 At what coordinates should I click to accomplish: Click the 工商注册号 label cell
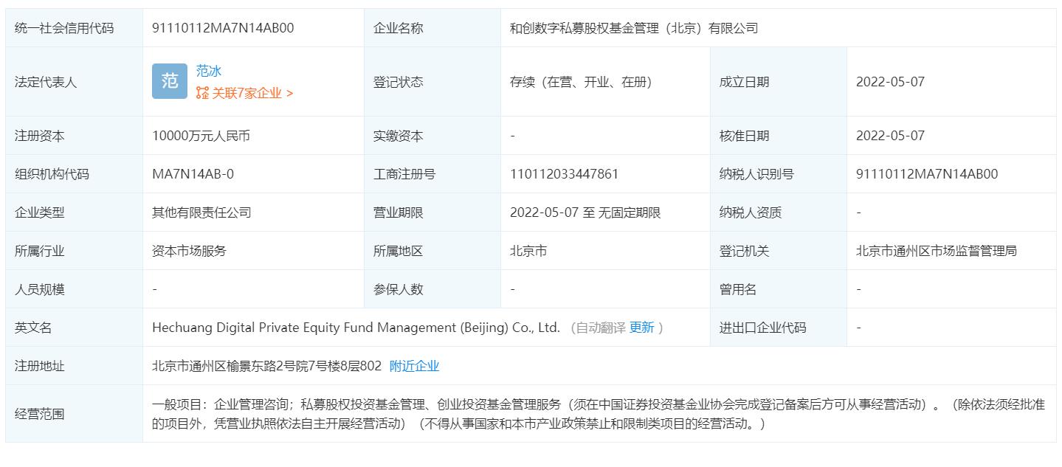[x=432, y=174]
